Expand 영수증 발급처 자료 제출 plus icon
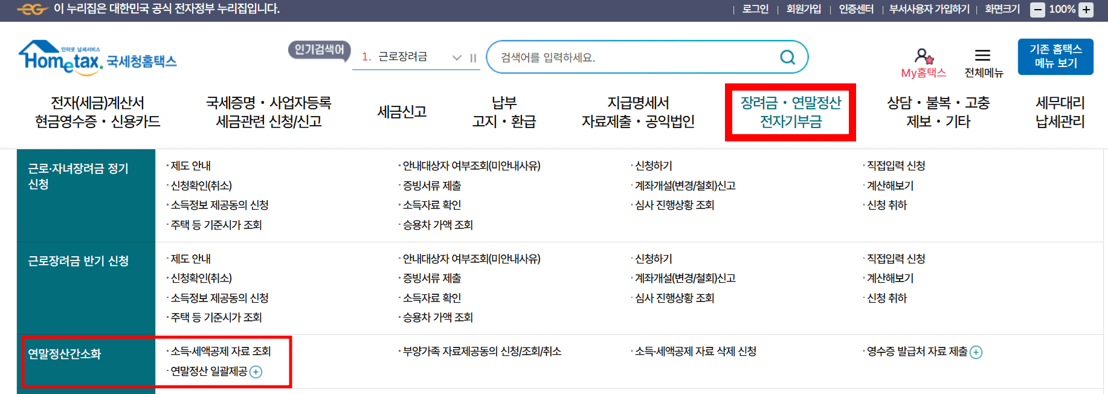The width and height of the screenshot is (1108, 394). pos(976,352)
